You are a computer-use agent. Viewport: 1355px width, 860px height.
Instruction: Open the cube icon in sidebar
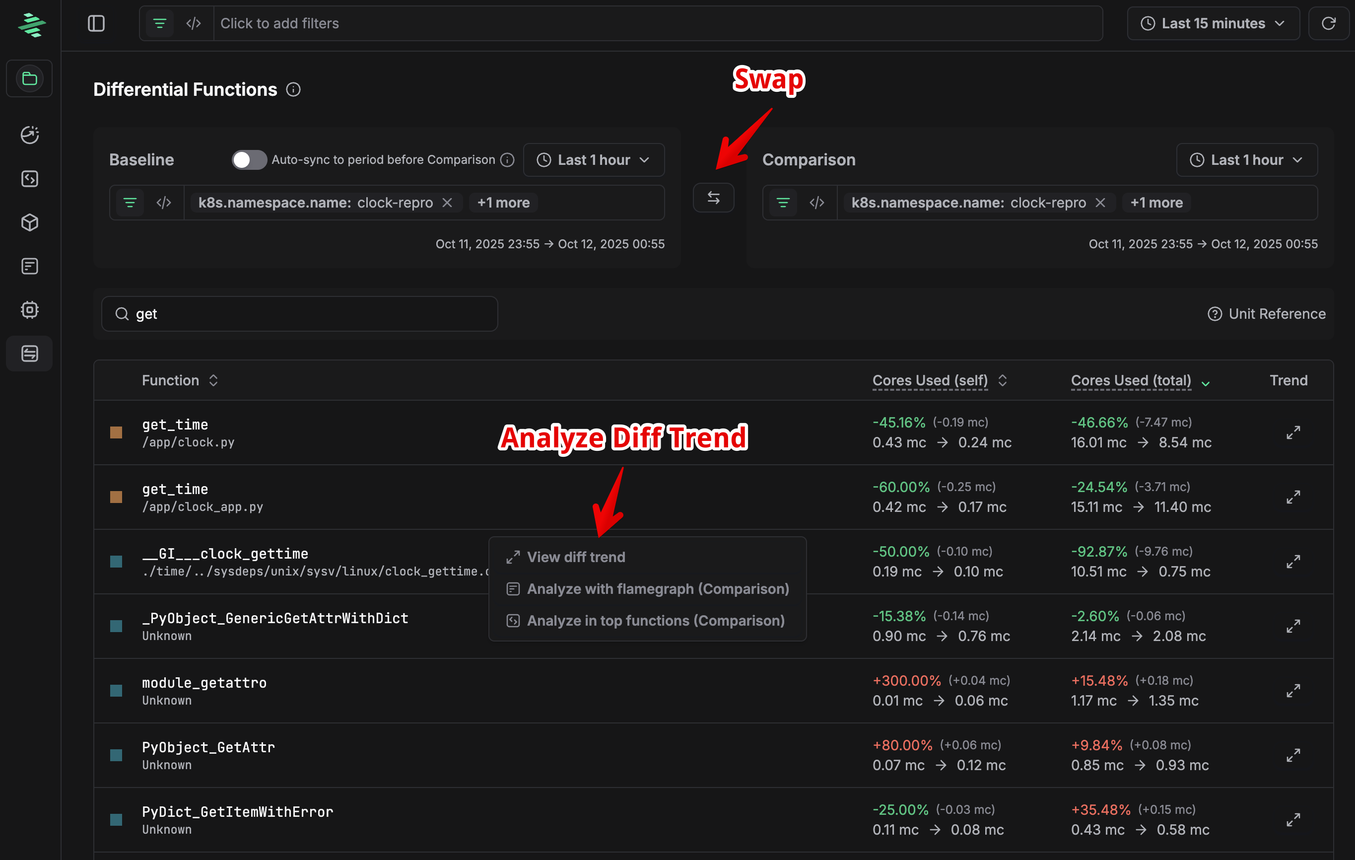29,222
